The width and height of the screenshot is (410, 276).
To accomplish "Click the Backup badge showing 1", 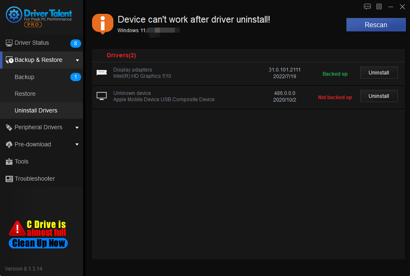I will pos(76,77).
